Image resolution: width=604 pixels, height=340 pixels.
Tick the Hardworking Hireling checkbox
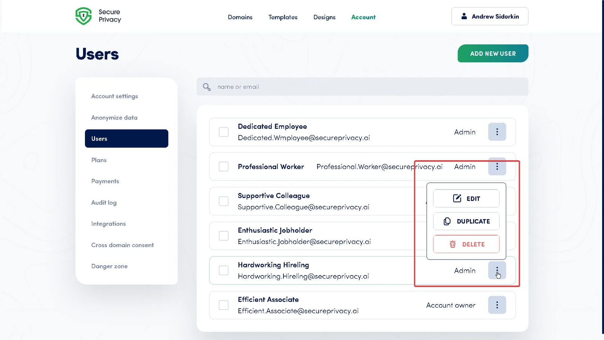coord(223,270)
